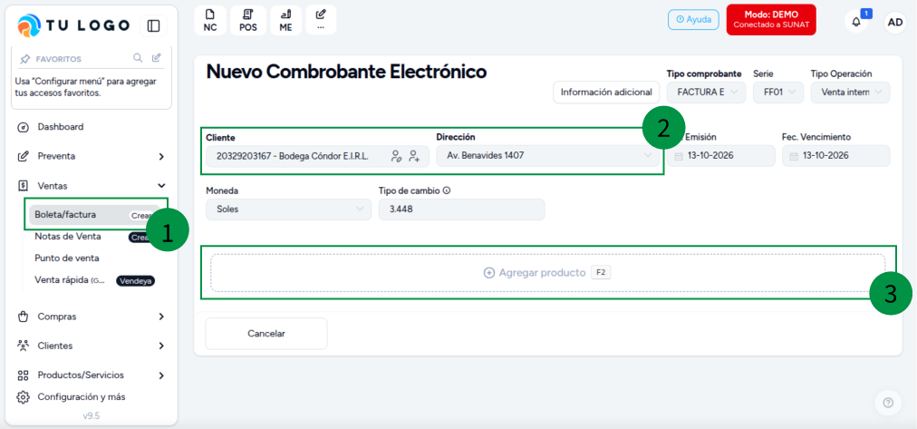This screenshot has width=917, height=429.
Task: Open the NC shortcut in the top bar
Action: pos(210,21)
